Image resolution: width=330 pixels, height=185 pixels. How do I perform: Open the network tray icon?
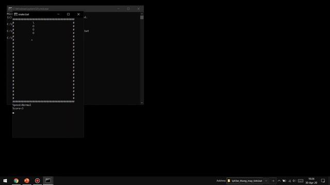290,181
